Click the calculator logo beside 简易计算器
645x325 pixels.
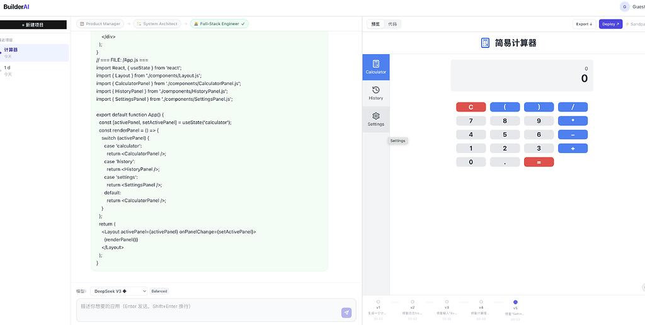coord(485,43)
